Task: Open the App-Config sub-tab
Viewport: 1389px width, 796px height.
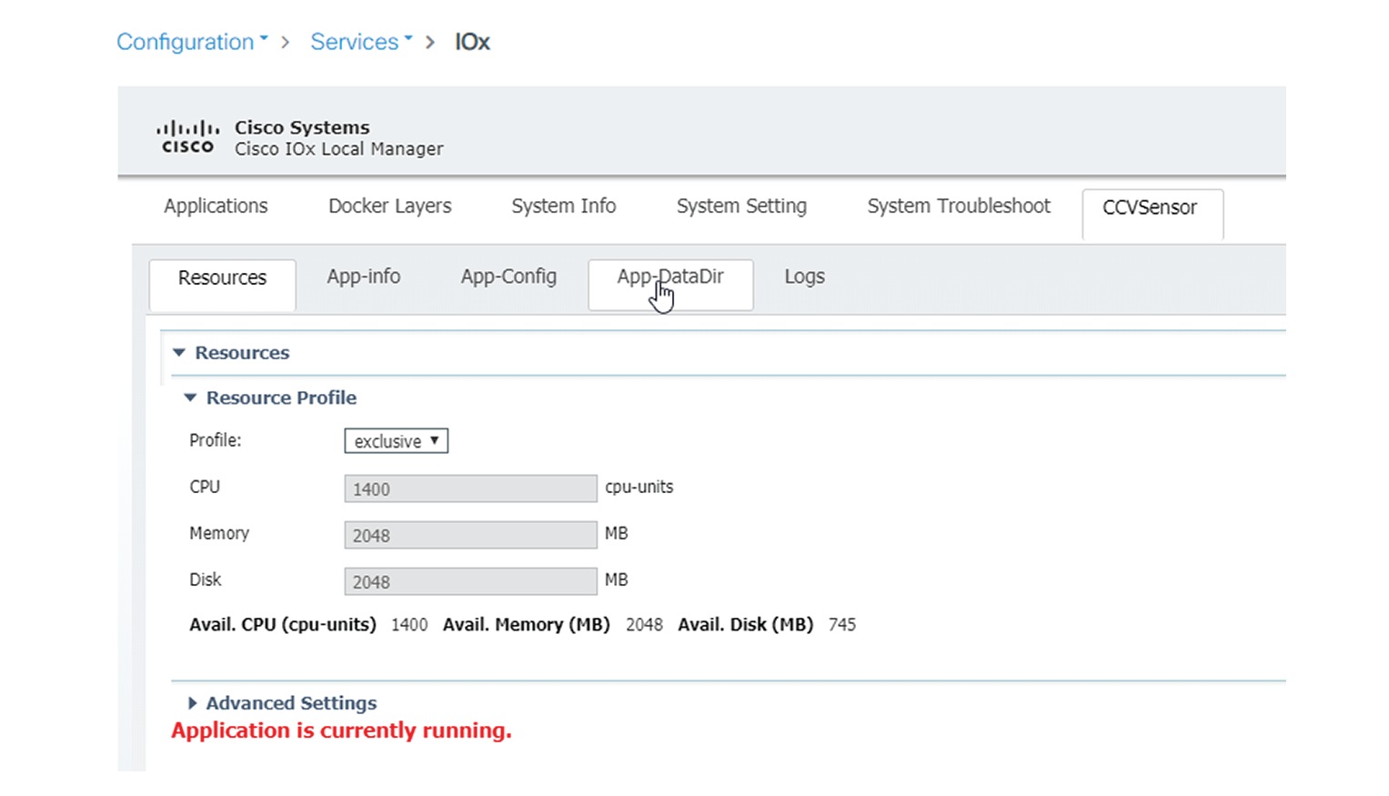Action: [508, 277]
